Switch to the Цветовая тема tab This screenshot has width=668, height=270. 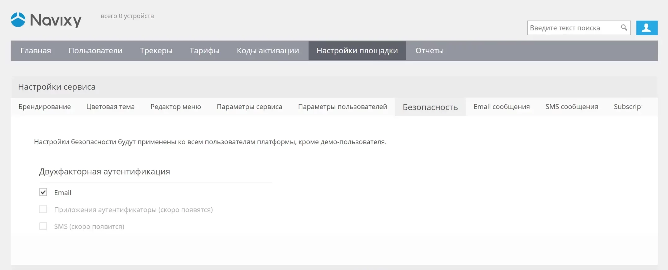coord(110,107)
